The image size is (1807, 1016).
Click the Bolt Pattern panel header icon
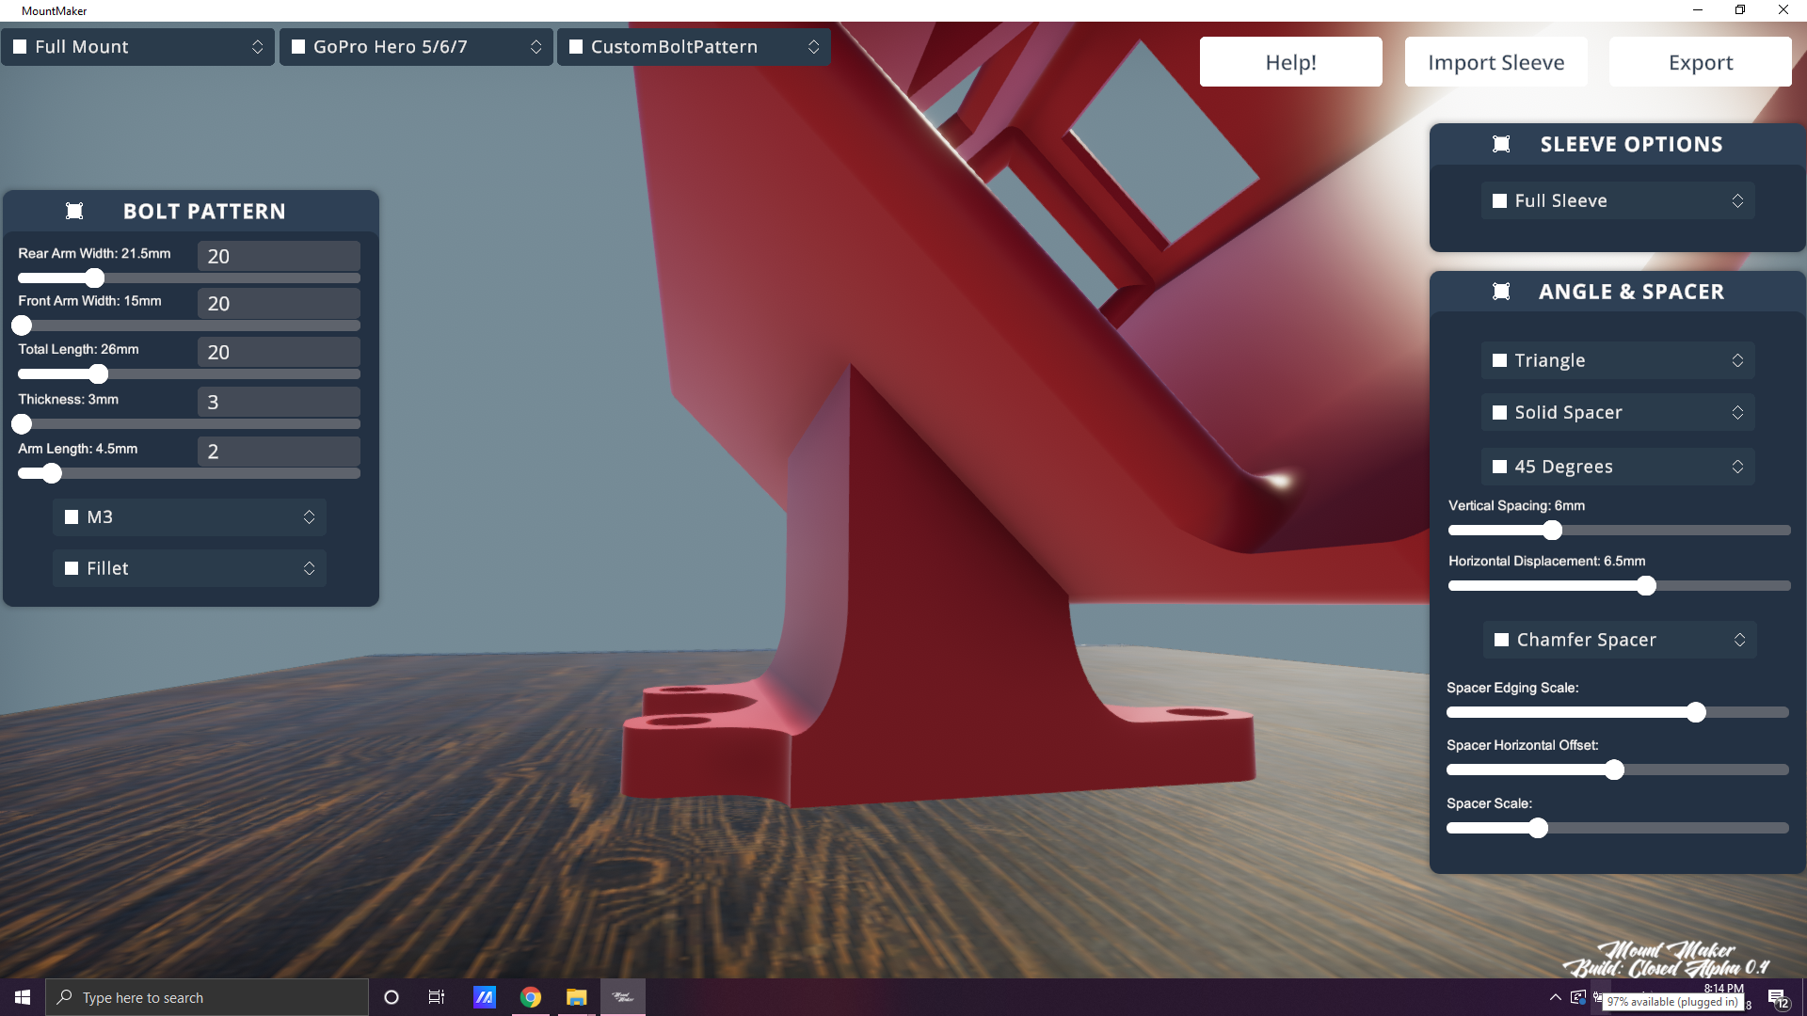click(74, 212)
